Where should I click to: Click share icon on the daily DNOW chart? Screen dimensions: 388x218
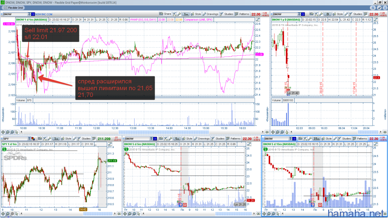click(x=312, y=14)
